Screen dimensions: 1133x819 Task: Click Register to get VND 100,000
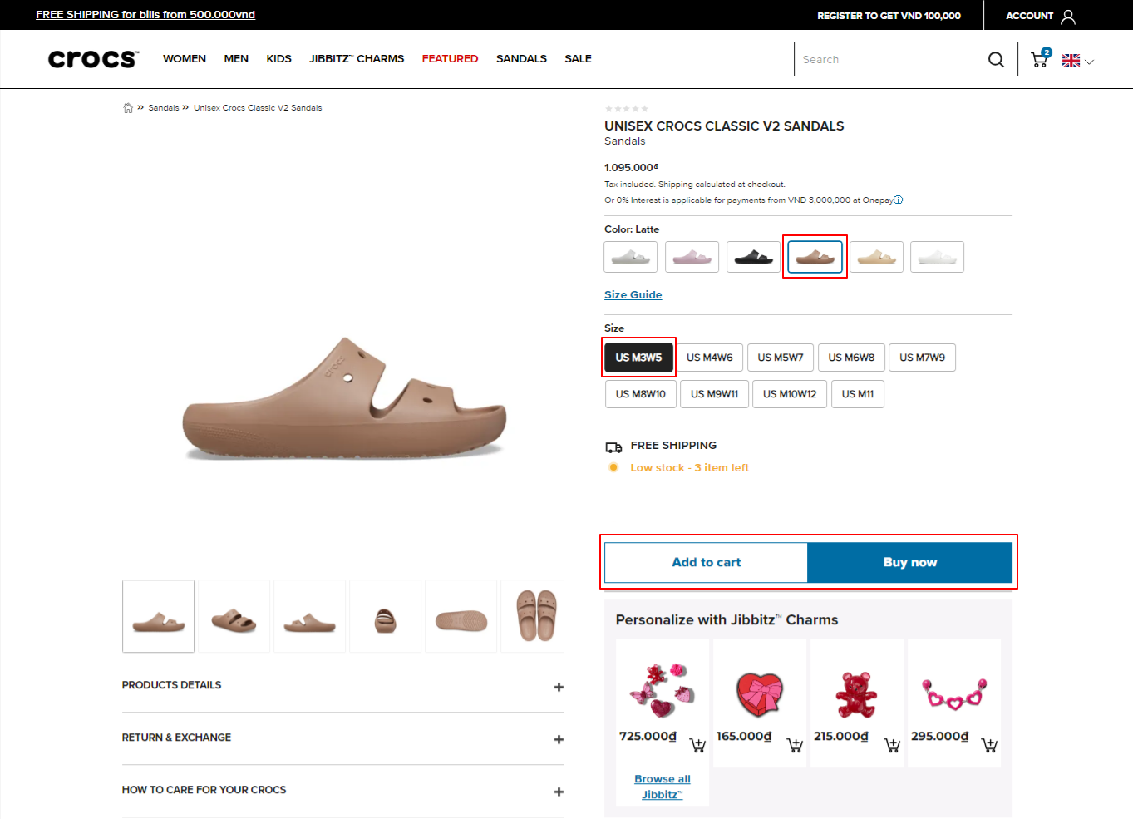point(889,16)
